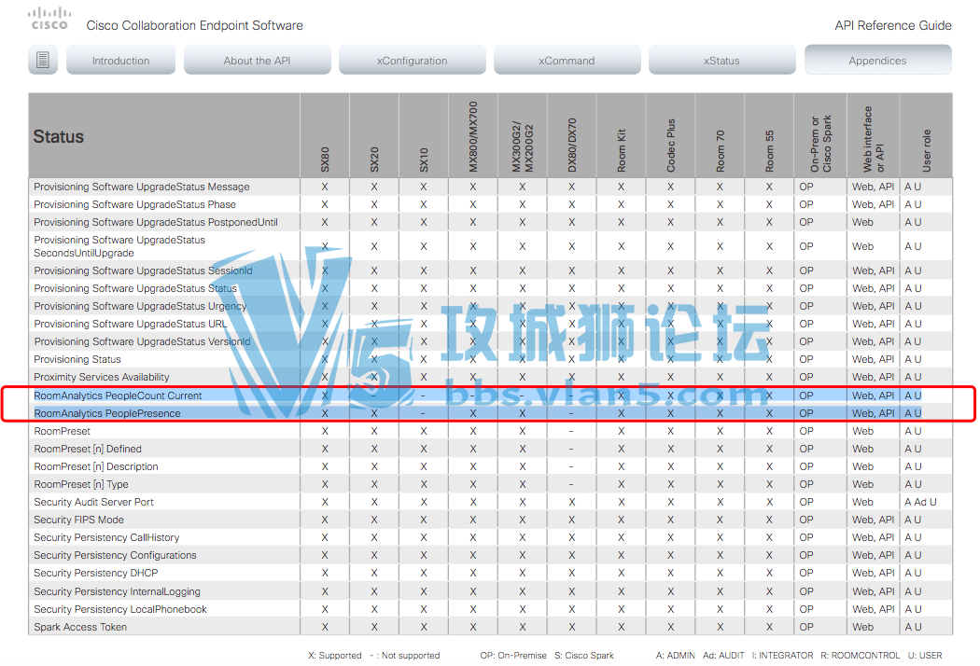This screenshot has width=980, height=666.
Task: Click Security Persistency DHCP row
Action: 491,573
